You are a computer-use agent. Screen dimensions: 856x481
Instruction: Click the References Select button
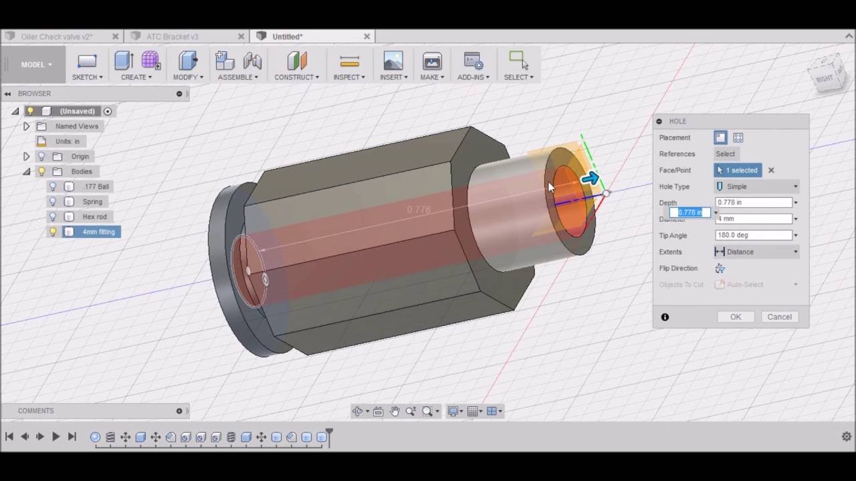point(726,154)
